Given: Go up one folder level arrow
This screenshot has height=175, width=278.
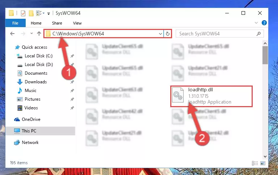Looking at the screenshot, I should (x=39, y=34).
